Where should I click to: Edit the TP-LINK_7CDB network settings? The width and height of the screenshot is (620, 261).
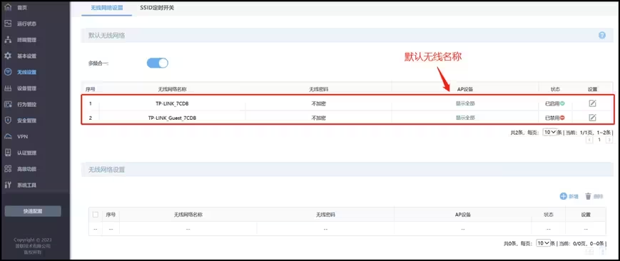592,103
